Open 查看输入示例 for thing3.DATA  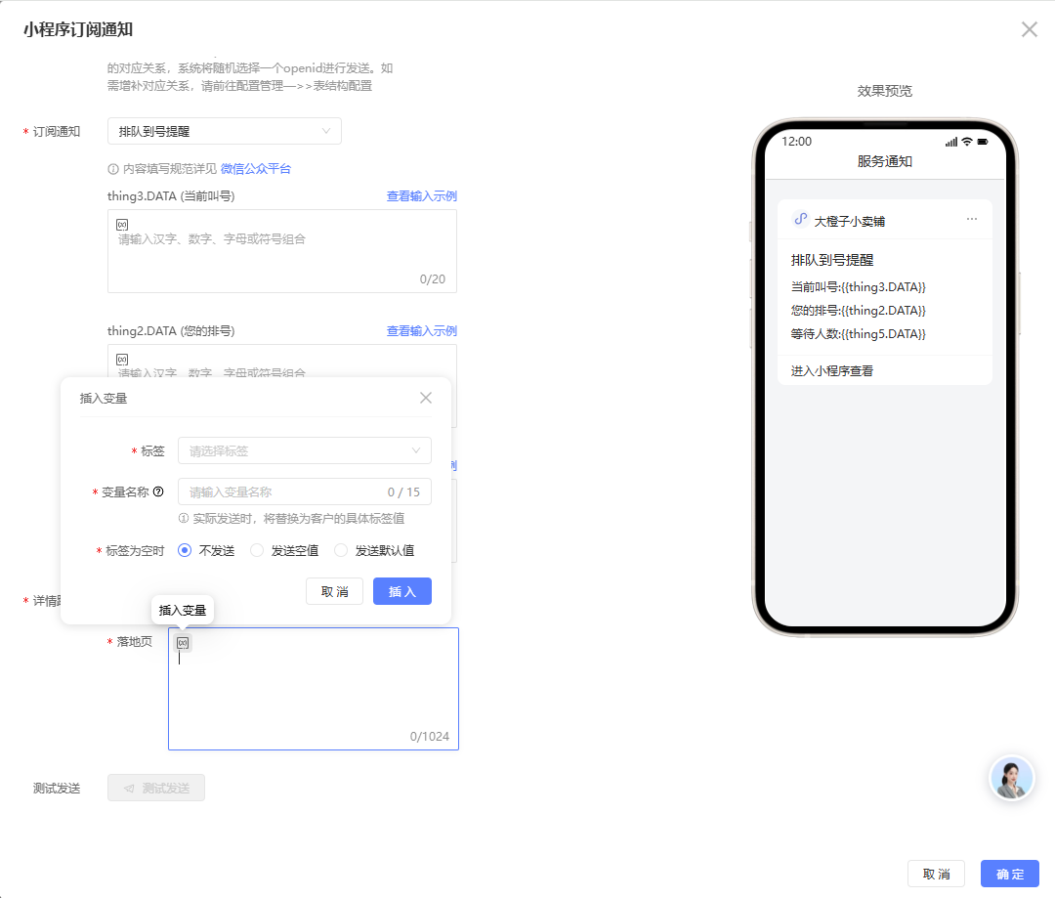point(421,195)
